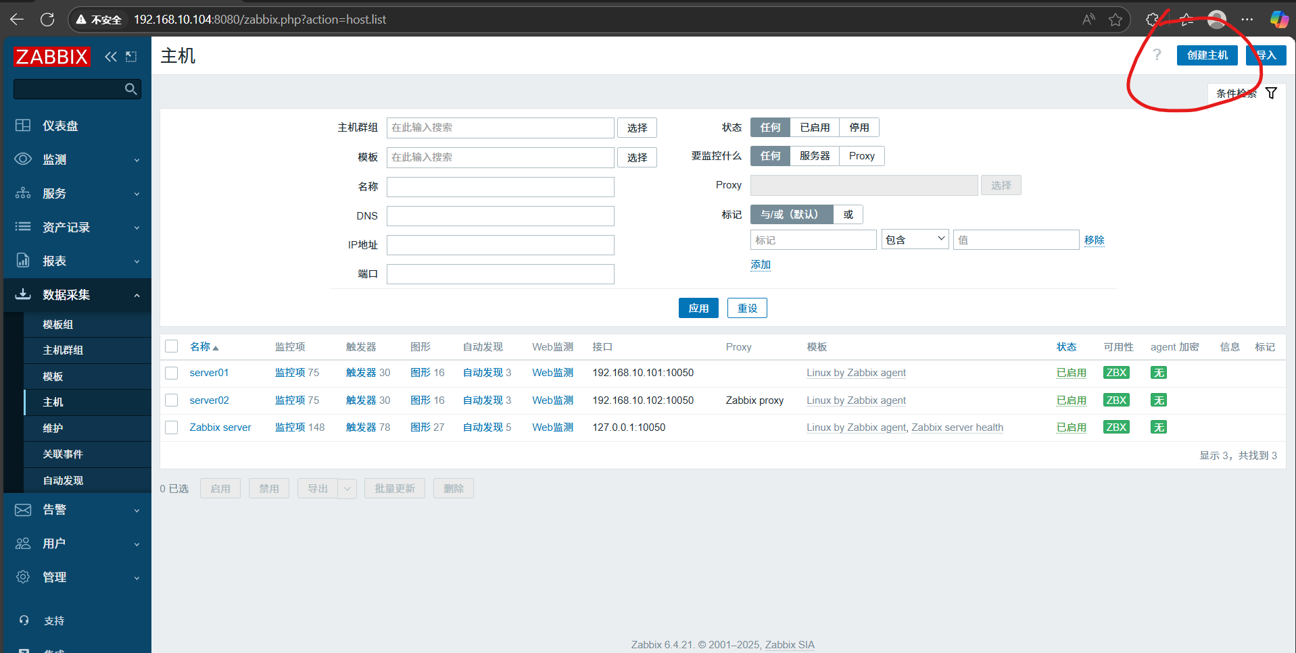Viewport: 1296px width, 653px height.
Task: Open 主机群组 host groups submenu item
Action: pyautogui.click(x=87, y=350)
